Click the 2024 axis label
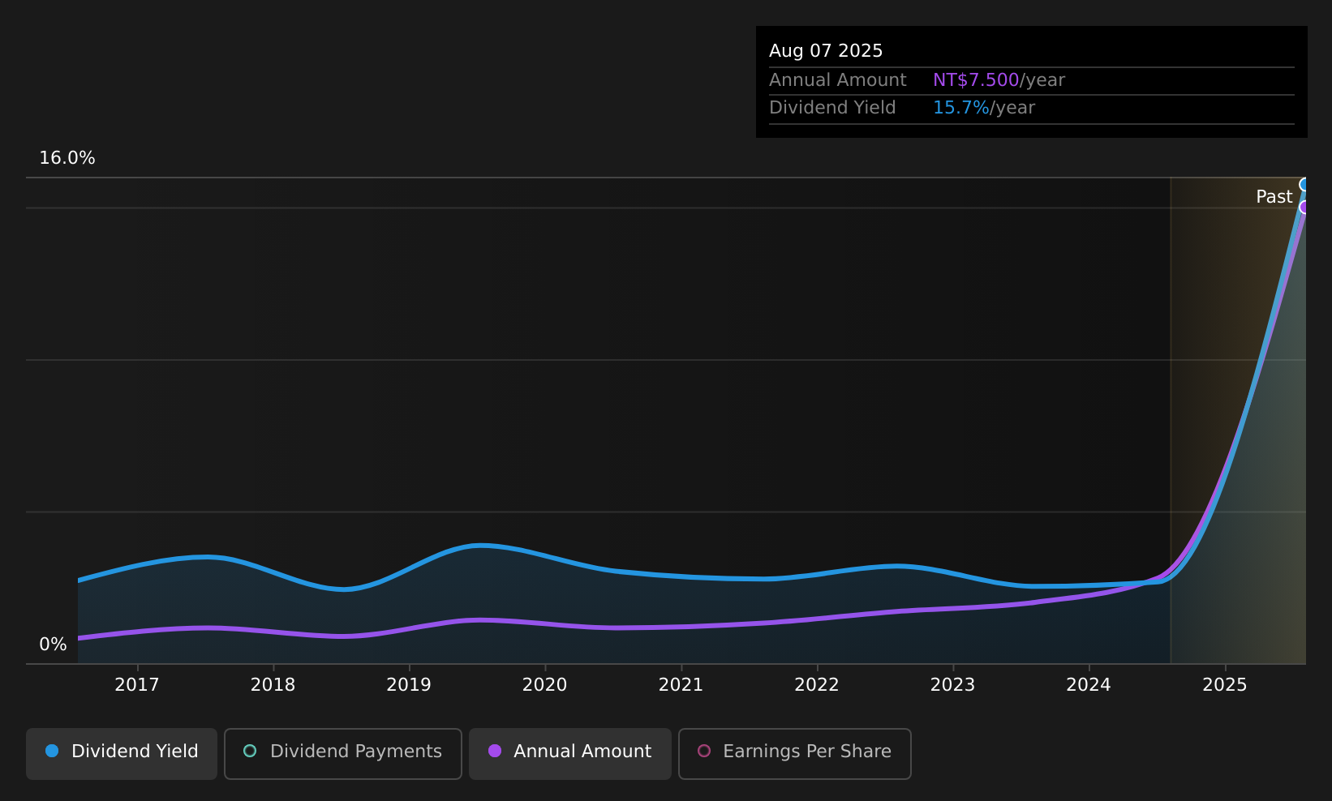 click(x=1089, y=685)
